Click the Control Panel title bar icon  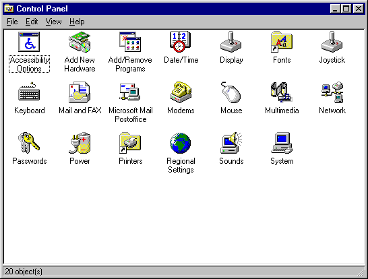[x=9, y=9]
